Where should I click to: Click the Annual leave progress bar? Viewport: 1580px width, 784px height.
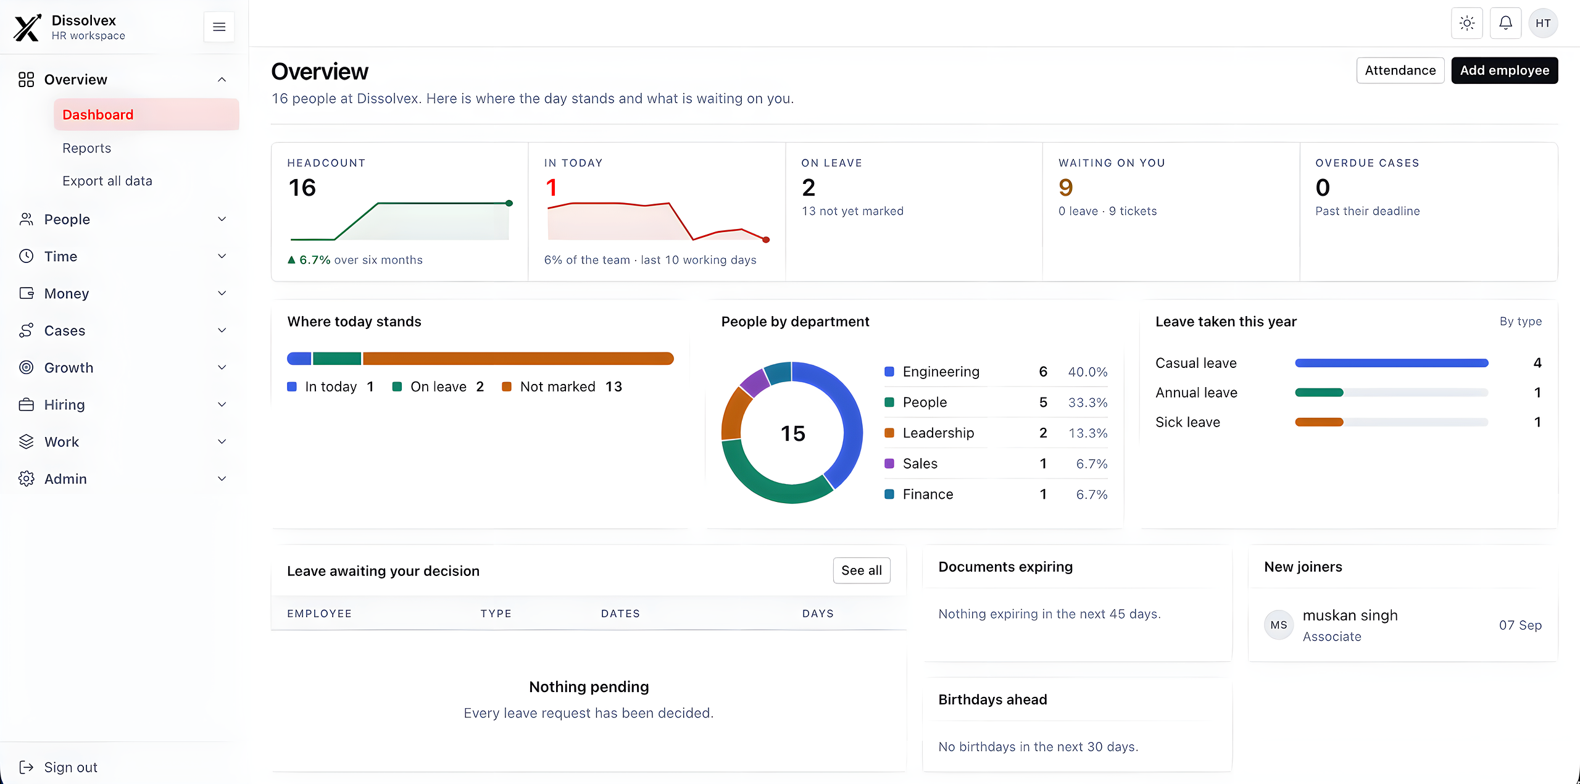click(x=1392, y=393)
